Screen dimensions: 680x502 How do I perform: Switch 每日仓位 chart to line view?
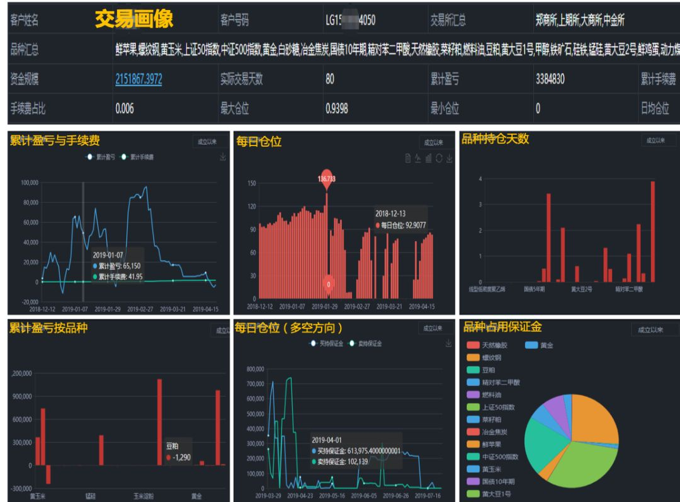tap(417, 159)
